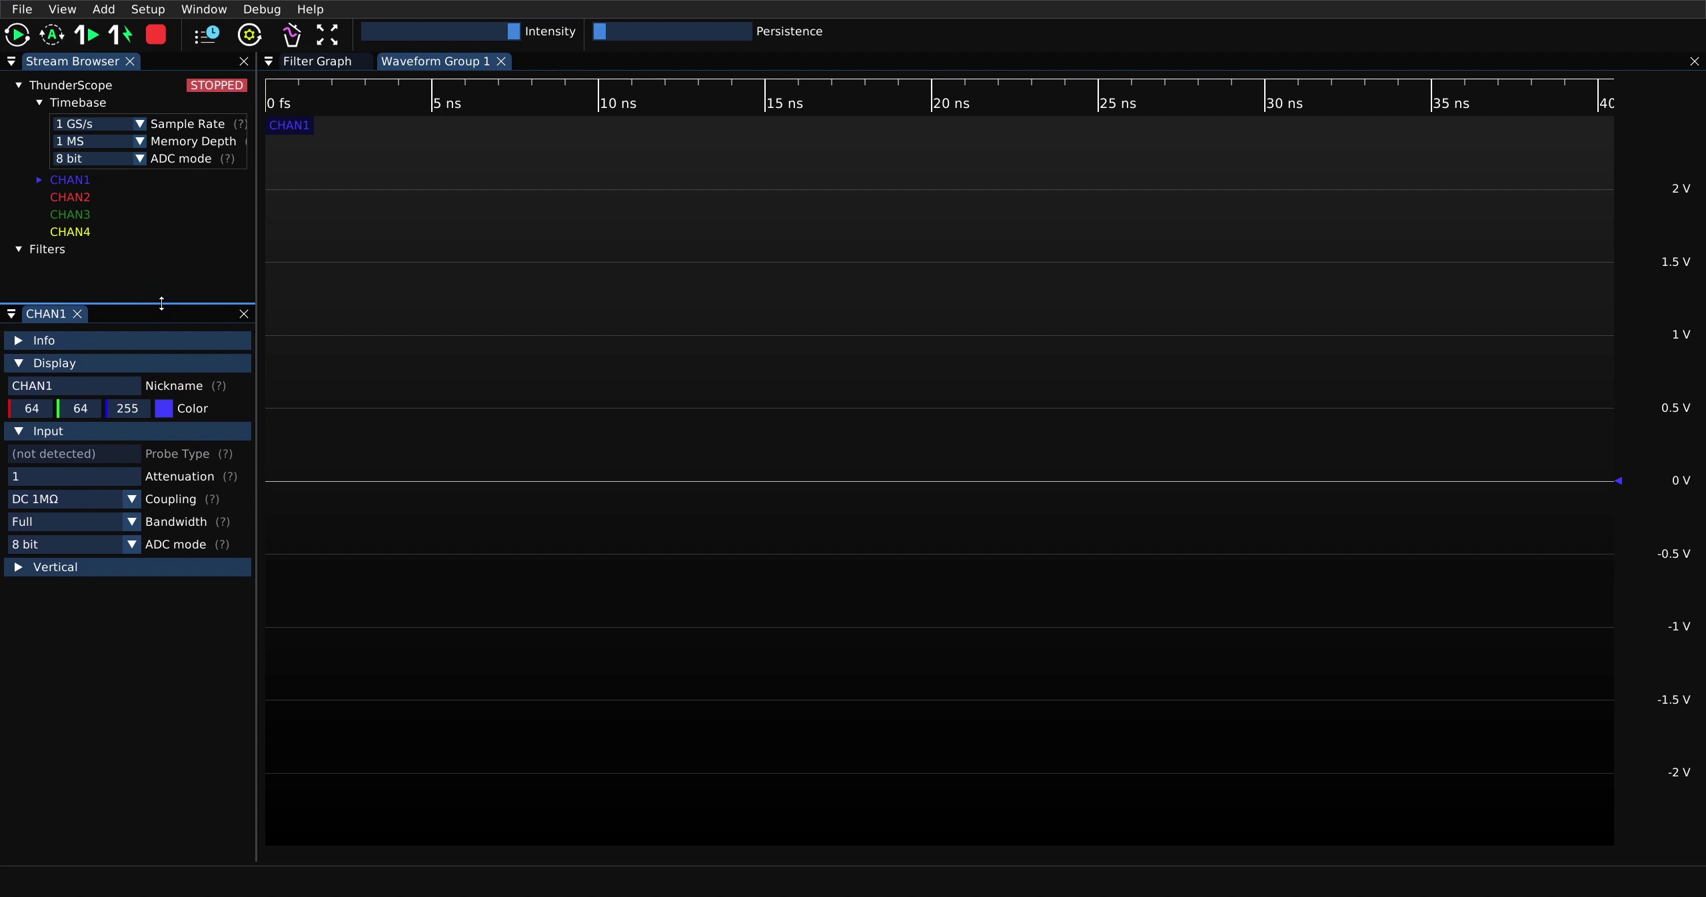
Task: Open Stream Browser panel menu icon
Action: click(11, 61)
